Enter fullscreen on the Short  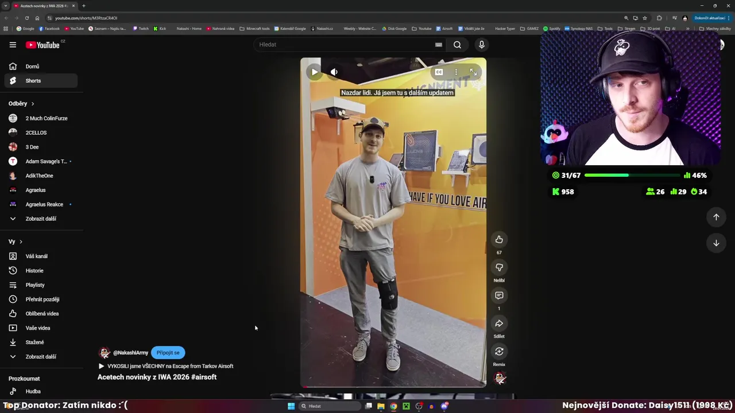tap(473, 72)
